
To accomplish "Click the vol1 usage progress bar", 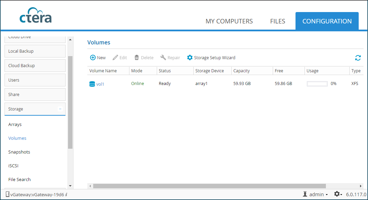I will click(317, 84).
